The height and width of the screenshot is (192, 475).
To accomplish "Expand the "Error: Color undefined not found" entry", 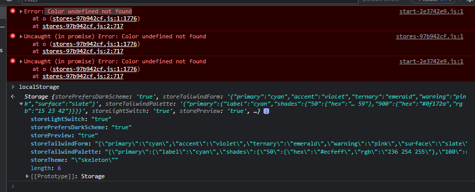I will pyautogui.click(x=21, y=12).
